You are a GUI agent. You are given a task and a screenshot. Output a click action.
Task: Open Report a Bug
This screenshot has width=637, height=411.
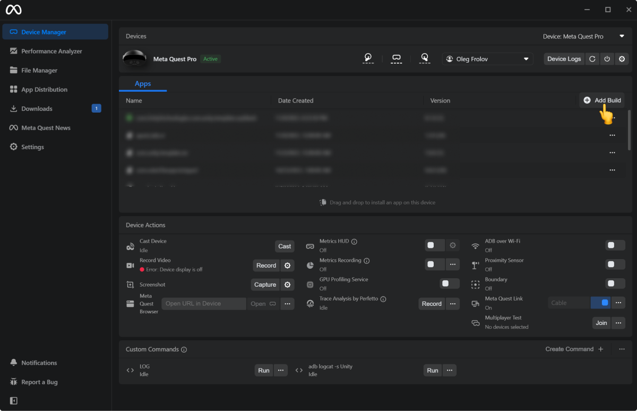click(55, 382)
